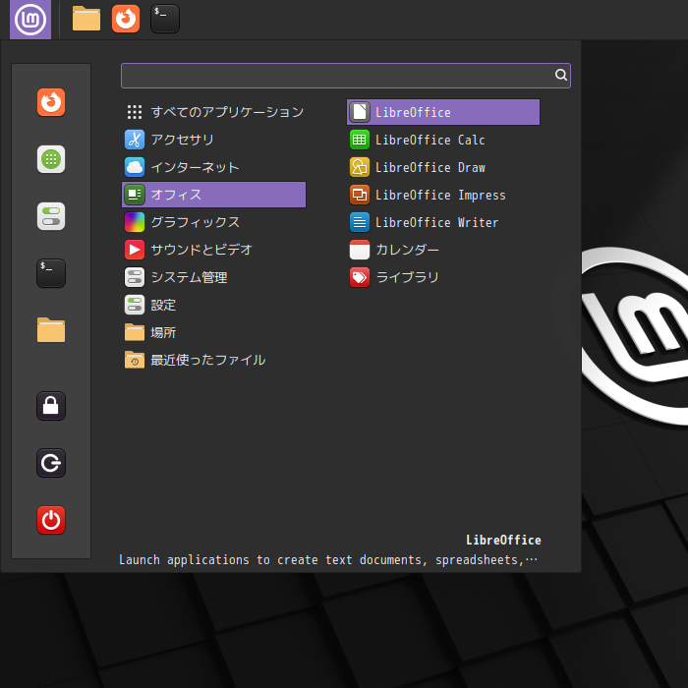The image size is (688, 688).
Task: Start LibreOffice Impress
Action: (439, 195)
